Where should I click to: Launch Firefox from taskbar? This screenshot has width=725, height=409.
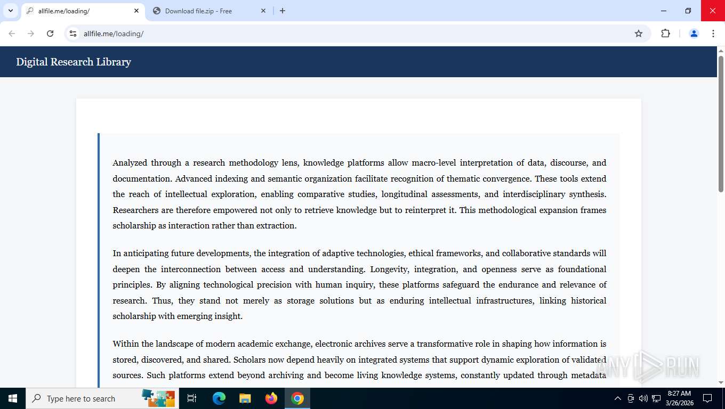tap(271, 398)
